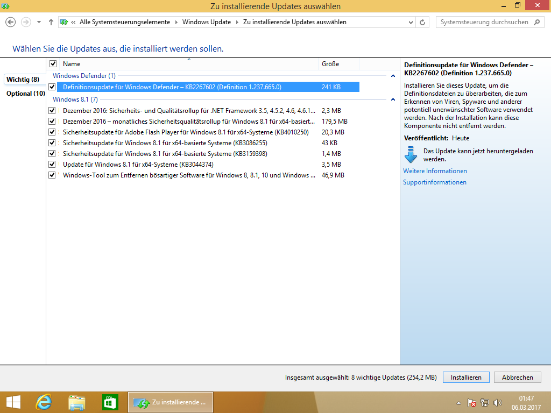This screenshot has height=413, width=551.
Task: Open the address bar history dropdown
Action: pos(411,22)
